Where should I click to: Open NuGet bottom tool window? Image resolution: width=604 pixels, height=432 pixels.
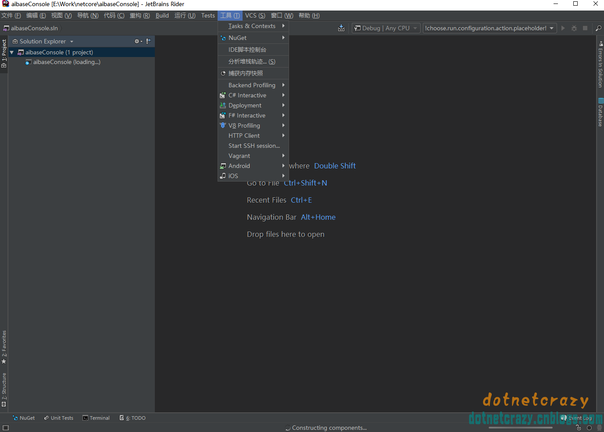click(24, 418)
